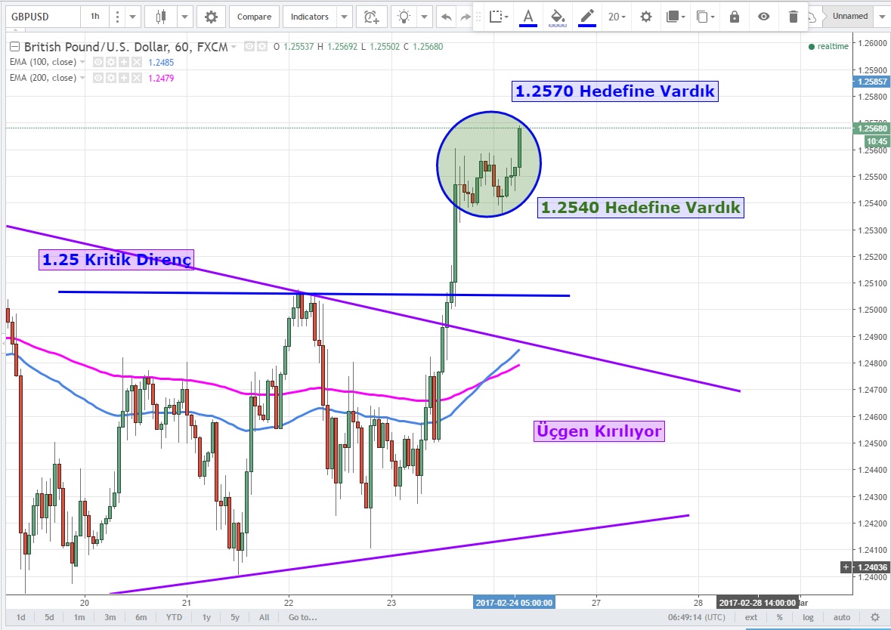The image size is (891, 630).
Task: Hide selected drawing using eye icon
Action: [764, 17]
